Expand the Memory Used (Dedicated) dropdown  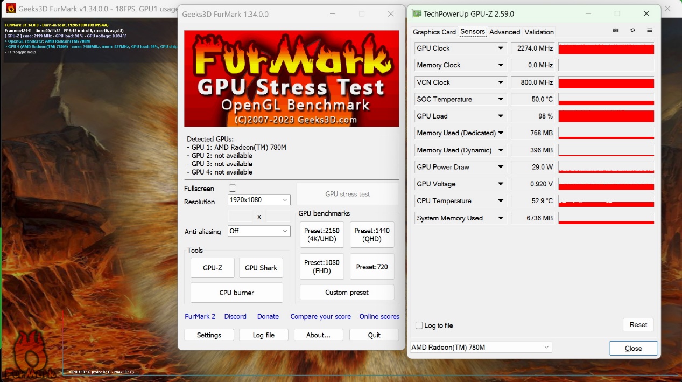click(x=501, y=133)
